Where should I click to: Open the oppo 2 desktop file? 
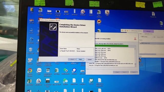(x=91, y=13)
